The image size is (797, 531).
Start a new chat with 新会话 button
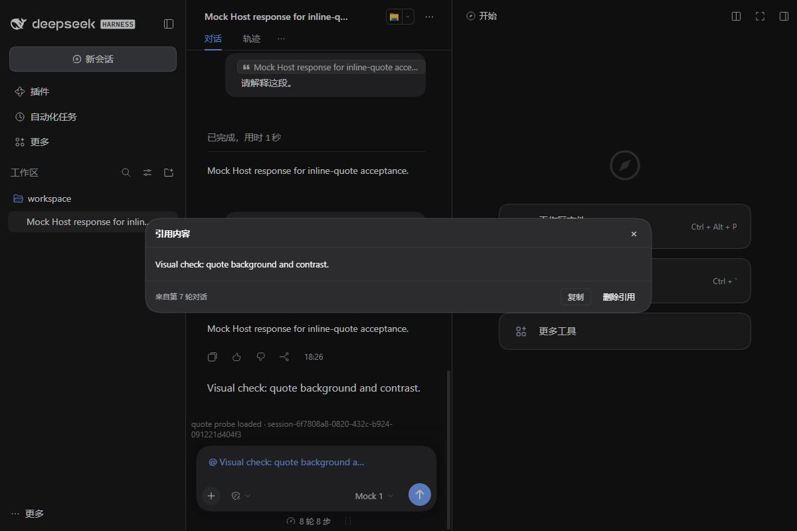(x=93, y=59)
